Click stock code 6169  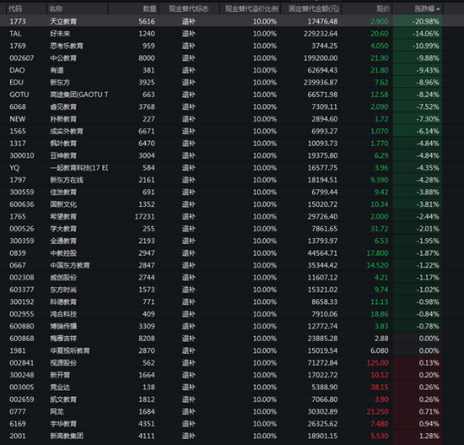[x=18, y=423]
